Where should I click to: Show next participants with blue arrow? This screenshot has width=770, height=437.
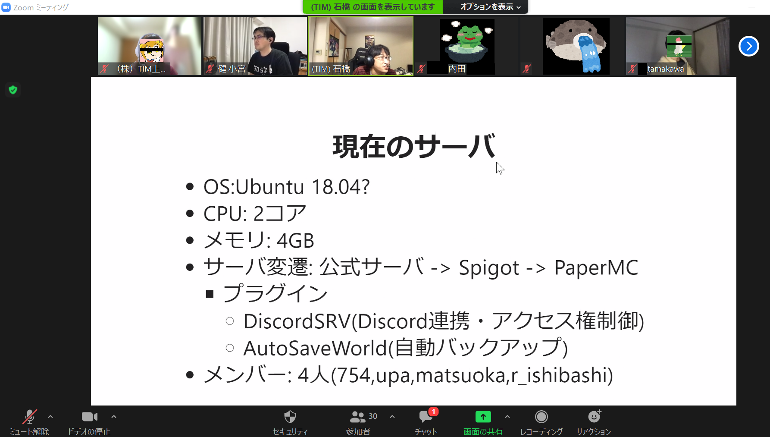pos(749,46)
